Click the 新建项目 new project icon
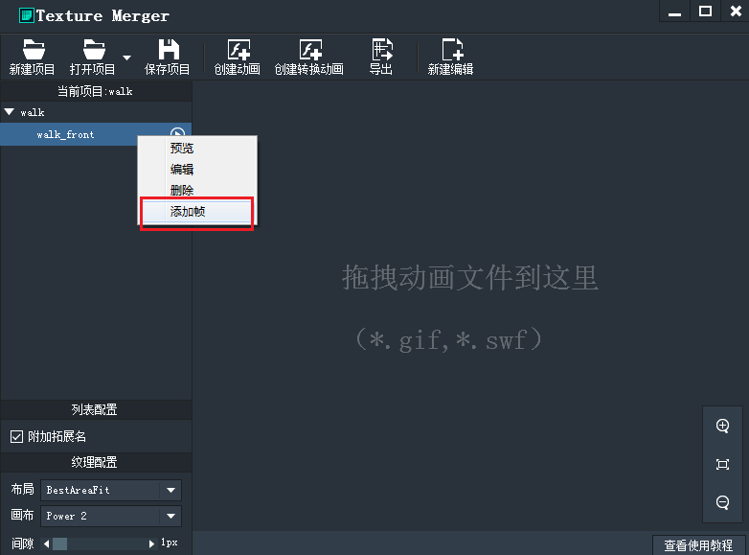Screen dimensions: 749x555 pos(32,57)
